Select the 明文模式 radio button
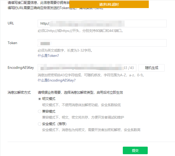The image size is (175, 156). tap(39, 99)
